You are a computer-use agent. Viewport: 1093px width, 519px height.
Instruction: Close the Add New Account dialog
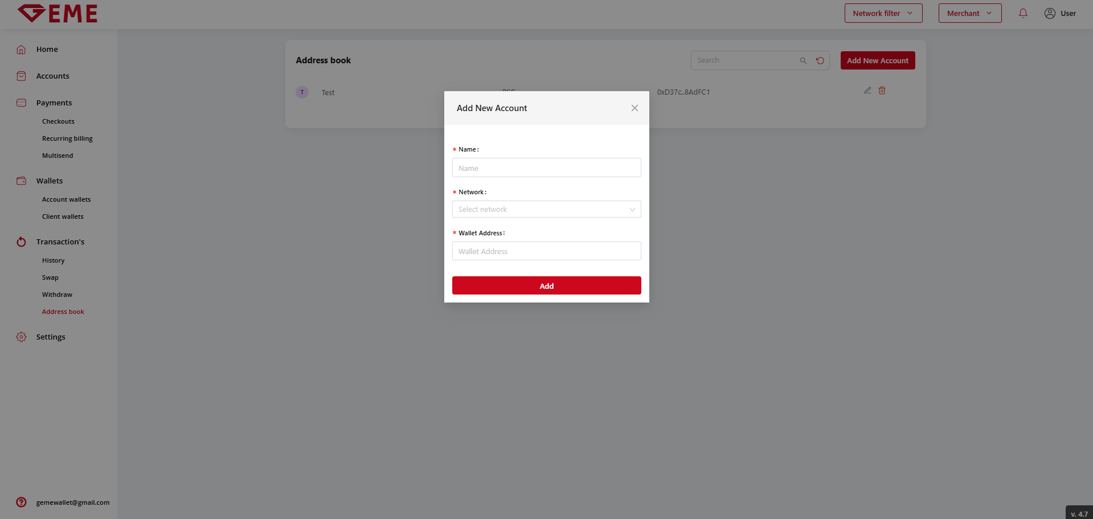[634, 108]
